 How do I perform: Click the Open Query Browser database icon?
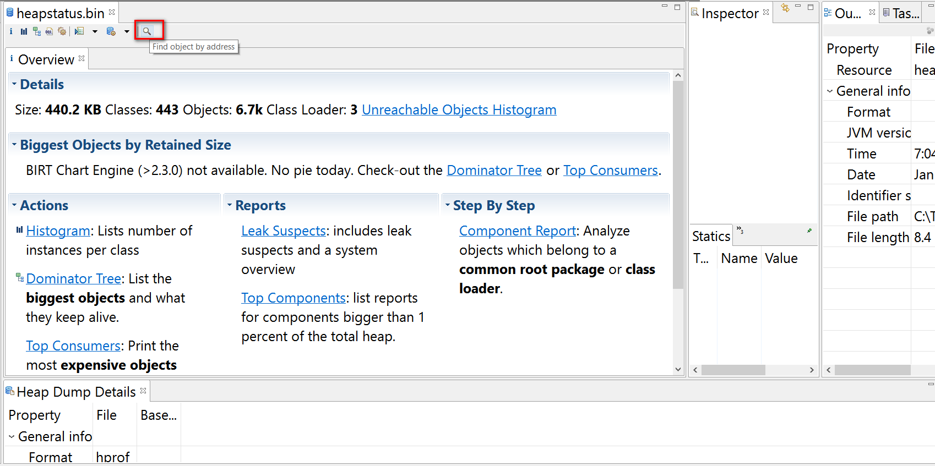(x=111, y=31)
